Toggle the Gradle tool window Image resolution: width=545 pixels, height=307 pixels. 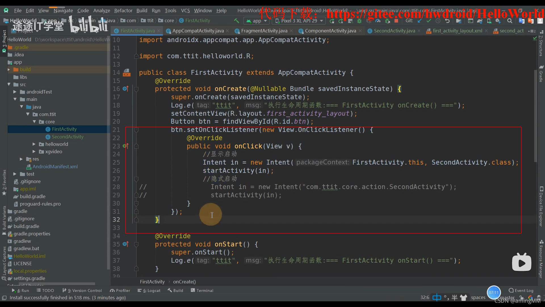click(541, 73)
